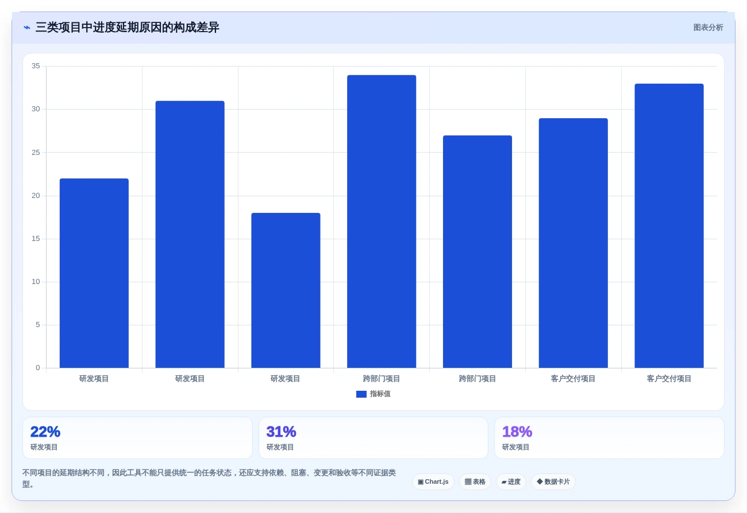Click the bar valued 29 for 客户交付项目

coord(573,243)
